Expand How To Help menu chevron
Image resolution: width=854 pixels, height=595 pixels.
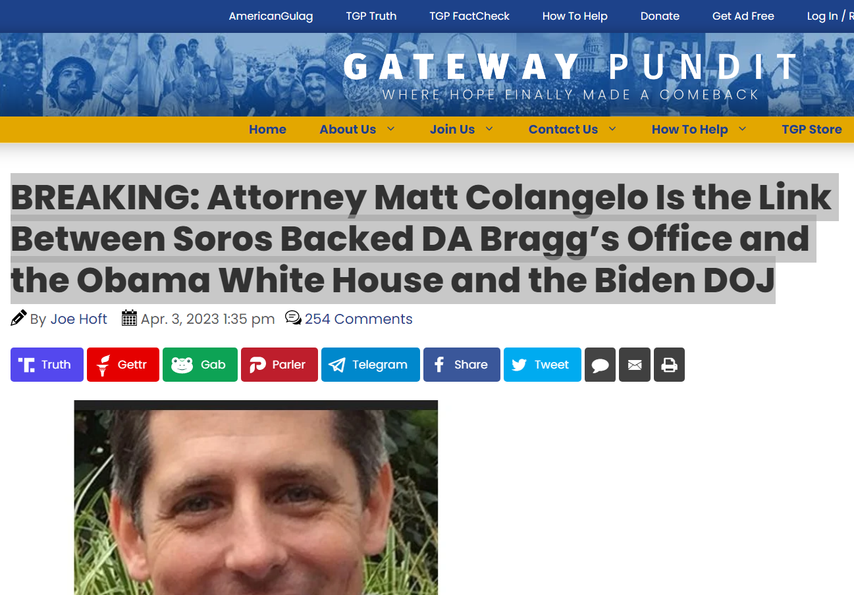pos(743,129)
